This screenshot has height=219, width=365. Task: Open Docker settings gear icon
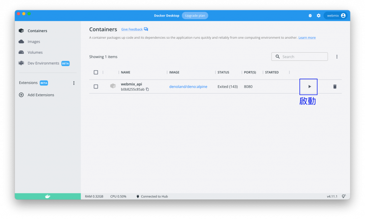(x=318, y=16)
